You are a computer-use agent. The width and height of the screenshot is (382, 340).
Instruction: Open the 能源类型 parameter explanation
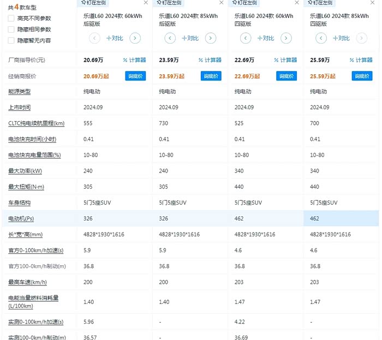pyautogui.click(x=20, y=92)
